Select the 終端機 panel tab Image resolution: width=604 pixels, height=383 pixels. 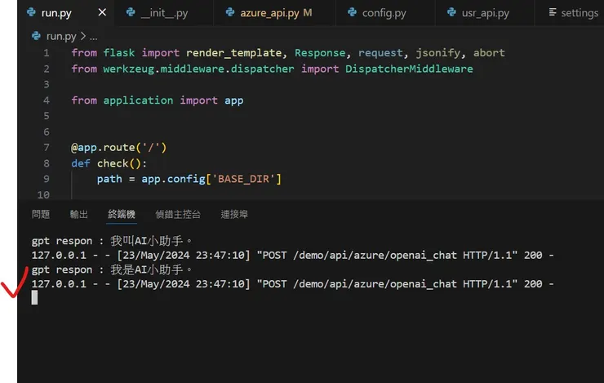pos(122,214)
